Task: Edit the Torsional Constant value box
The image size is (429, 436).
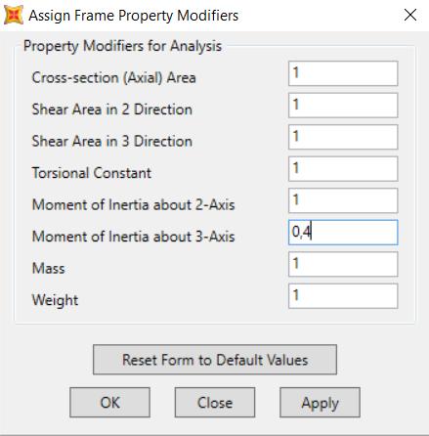Action: click(343, 169)
